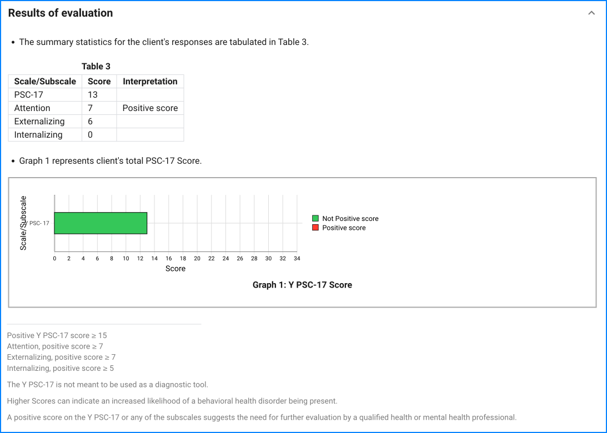The image size is (607, 433).
Task: Click the Results of evaluation heading
Action: 61,13
